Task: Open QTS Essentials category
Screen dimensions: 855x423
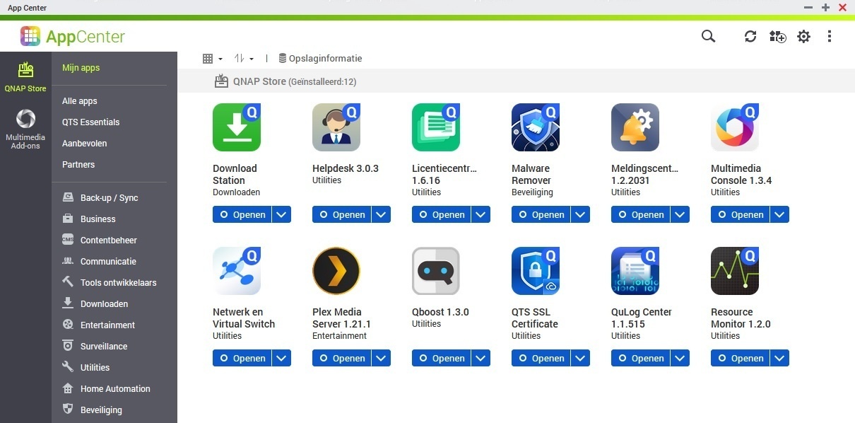Action: [x=91, y=122]
